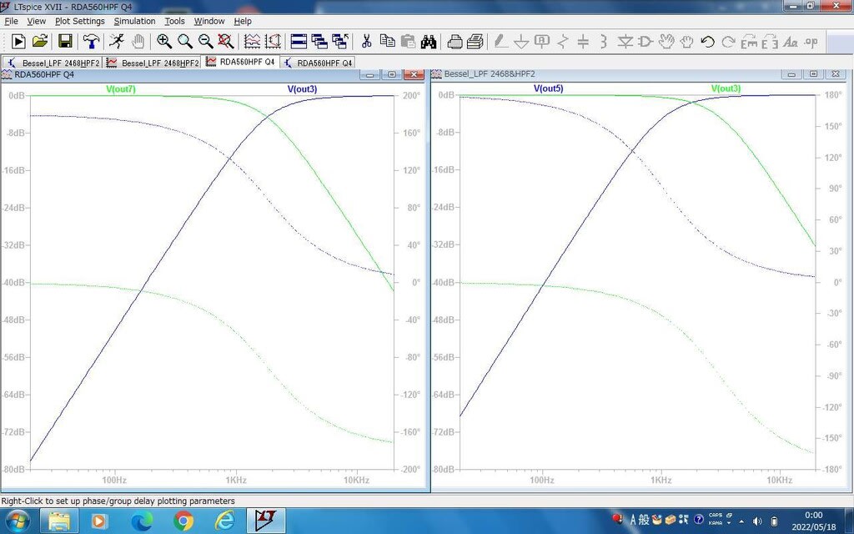The width and height of the screenshot is (854, 534).
Task: Click the New Schematic toolbar icon
Action: tap(18, 42)
